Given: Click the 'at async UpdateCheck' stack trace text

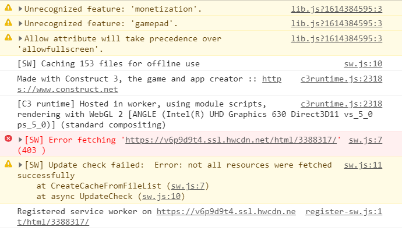Looking at the screenshot, I should pos(84,197).
